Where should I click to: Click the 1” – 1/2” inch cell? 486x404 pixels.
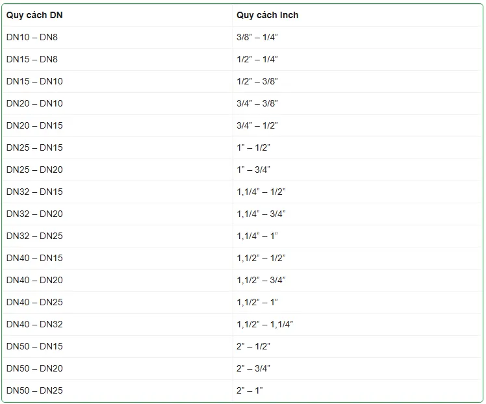pos(253,147)
